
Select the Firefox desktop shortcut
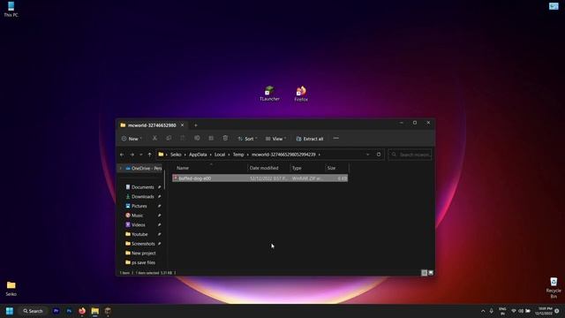pos(301,94)
